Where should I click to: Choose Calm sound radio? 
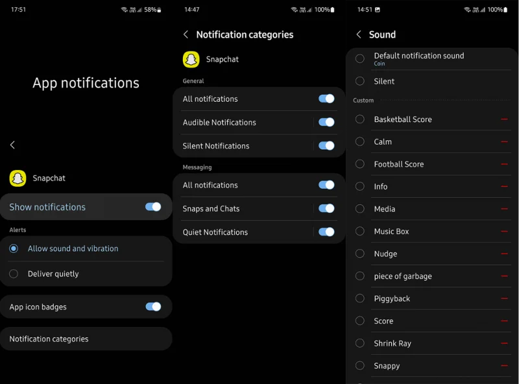click(360, 141)
